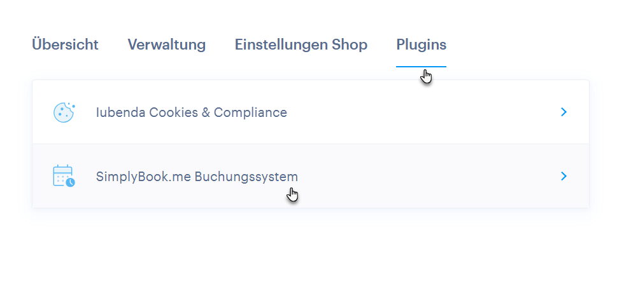Screen dimensions: 617x305
Task: Click the word Compliance in the Iubenda entry
Action: (x=250, y=112)
